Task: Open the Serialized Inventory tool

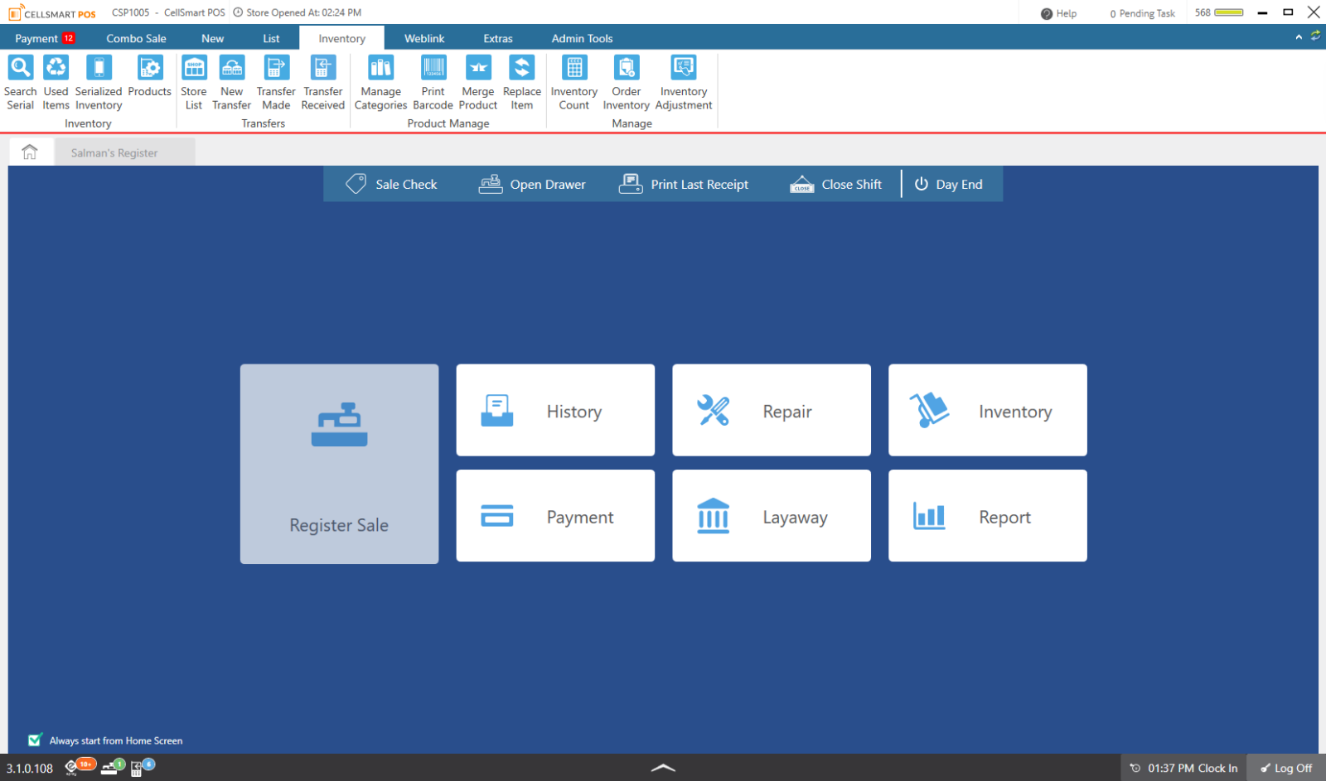Action: click(x=98, y=80)
